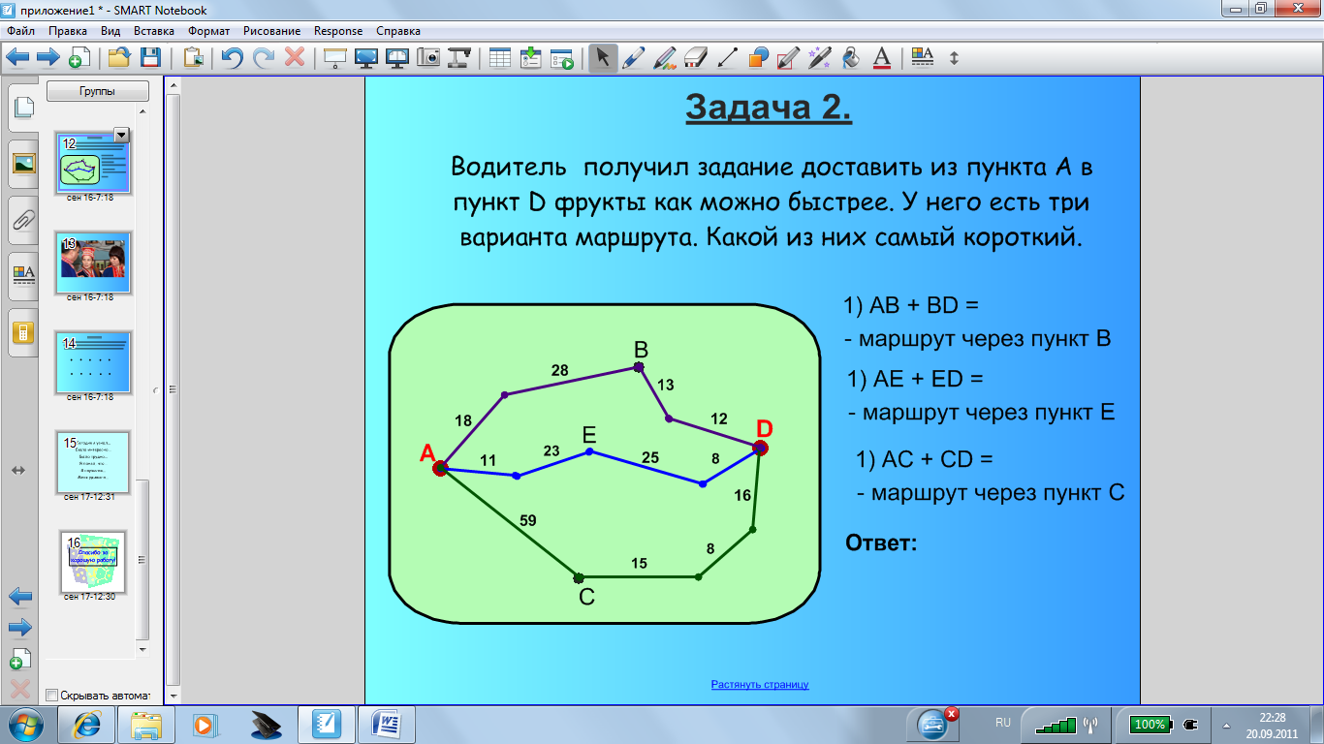Select the Line drawing tool
The height and width of the screenshot is (744, 1324).
(727, 57)
